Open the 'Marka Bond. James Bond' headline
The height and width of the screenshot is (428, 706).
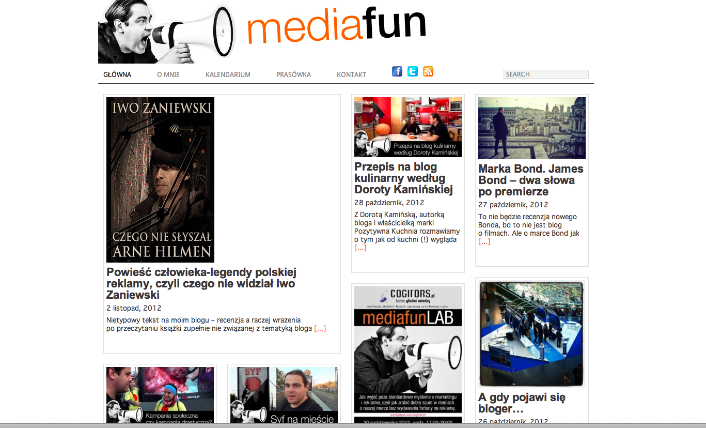click(x=530, y=180)
